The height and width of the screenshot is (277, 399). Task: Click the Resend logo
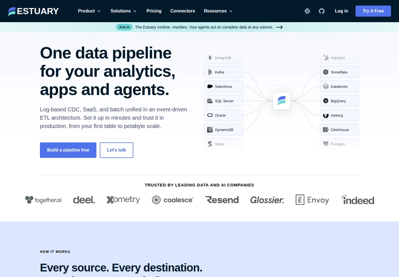pyautogui.click(x=222, y=200)
